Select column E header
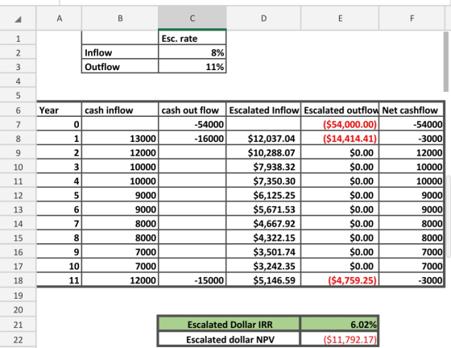The width and height of the screenshot is (451, 348). pos(340,19)
